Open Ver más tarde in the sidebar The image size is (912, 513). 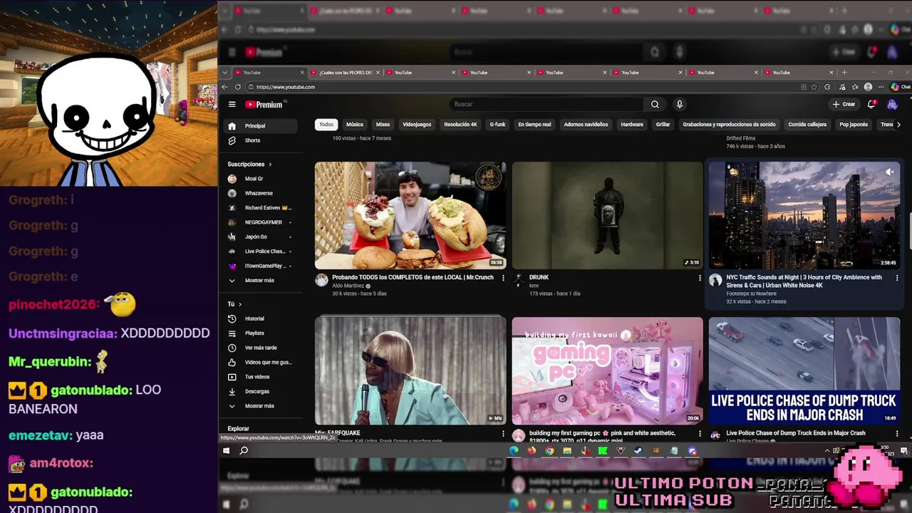[x=259, y=348]
